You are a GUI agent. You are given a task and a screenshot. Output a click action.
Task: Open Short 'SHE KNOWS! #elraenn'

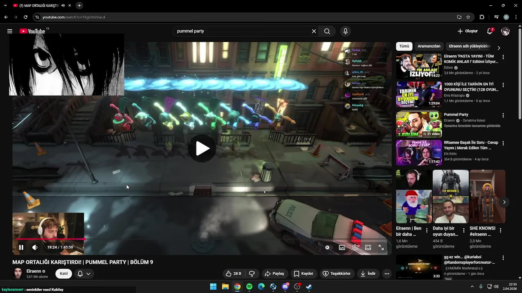487,197
